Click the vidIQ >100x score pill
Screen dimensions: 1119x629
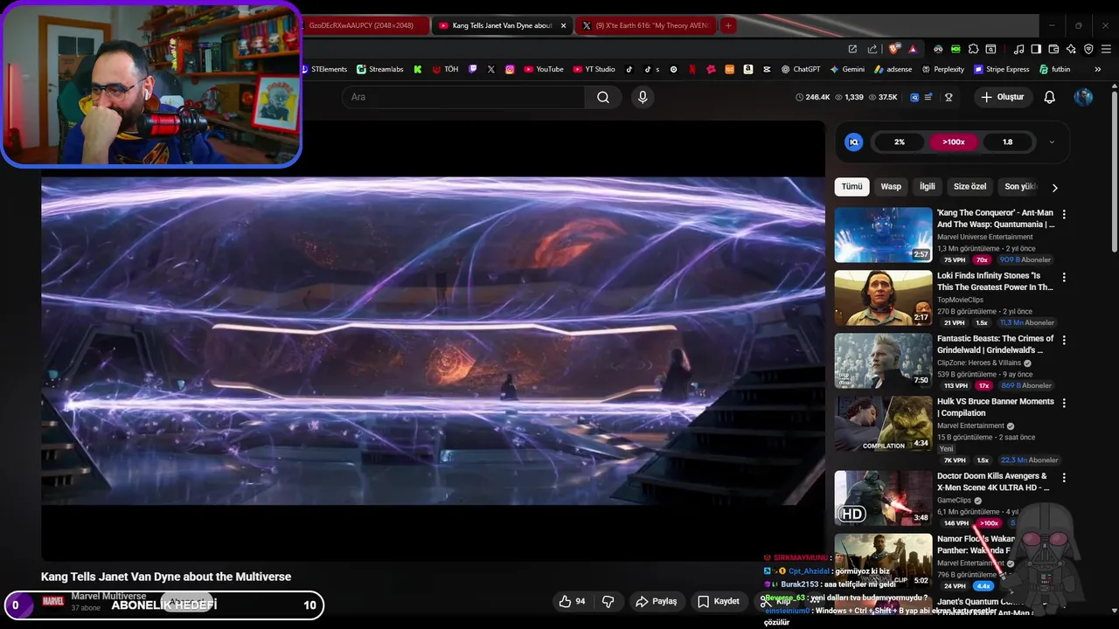click(x=953, y=142)
